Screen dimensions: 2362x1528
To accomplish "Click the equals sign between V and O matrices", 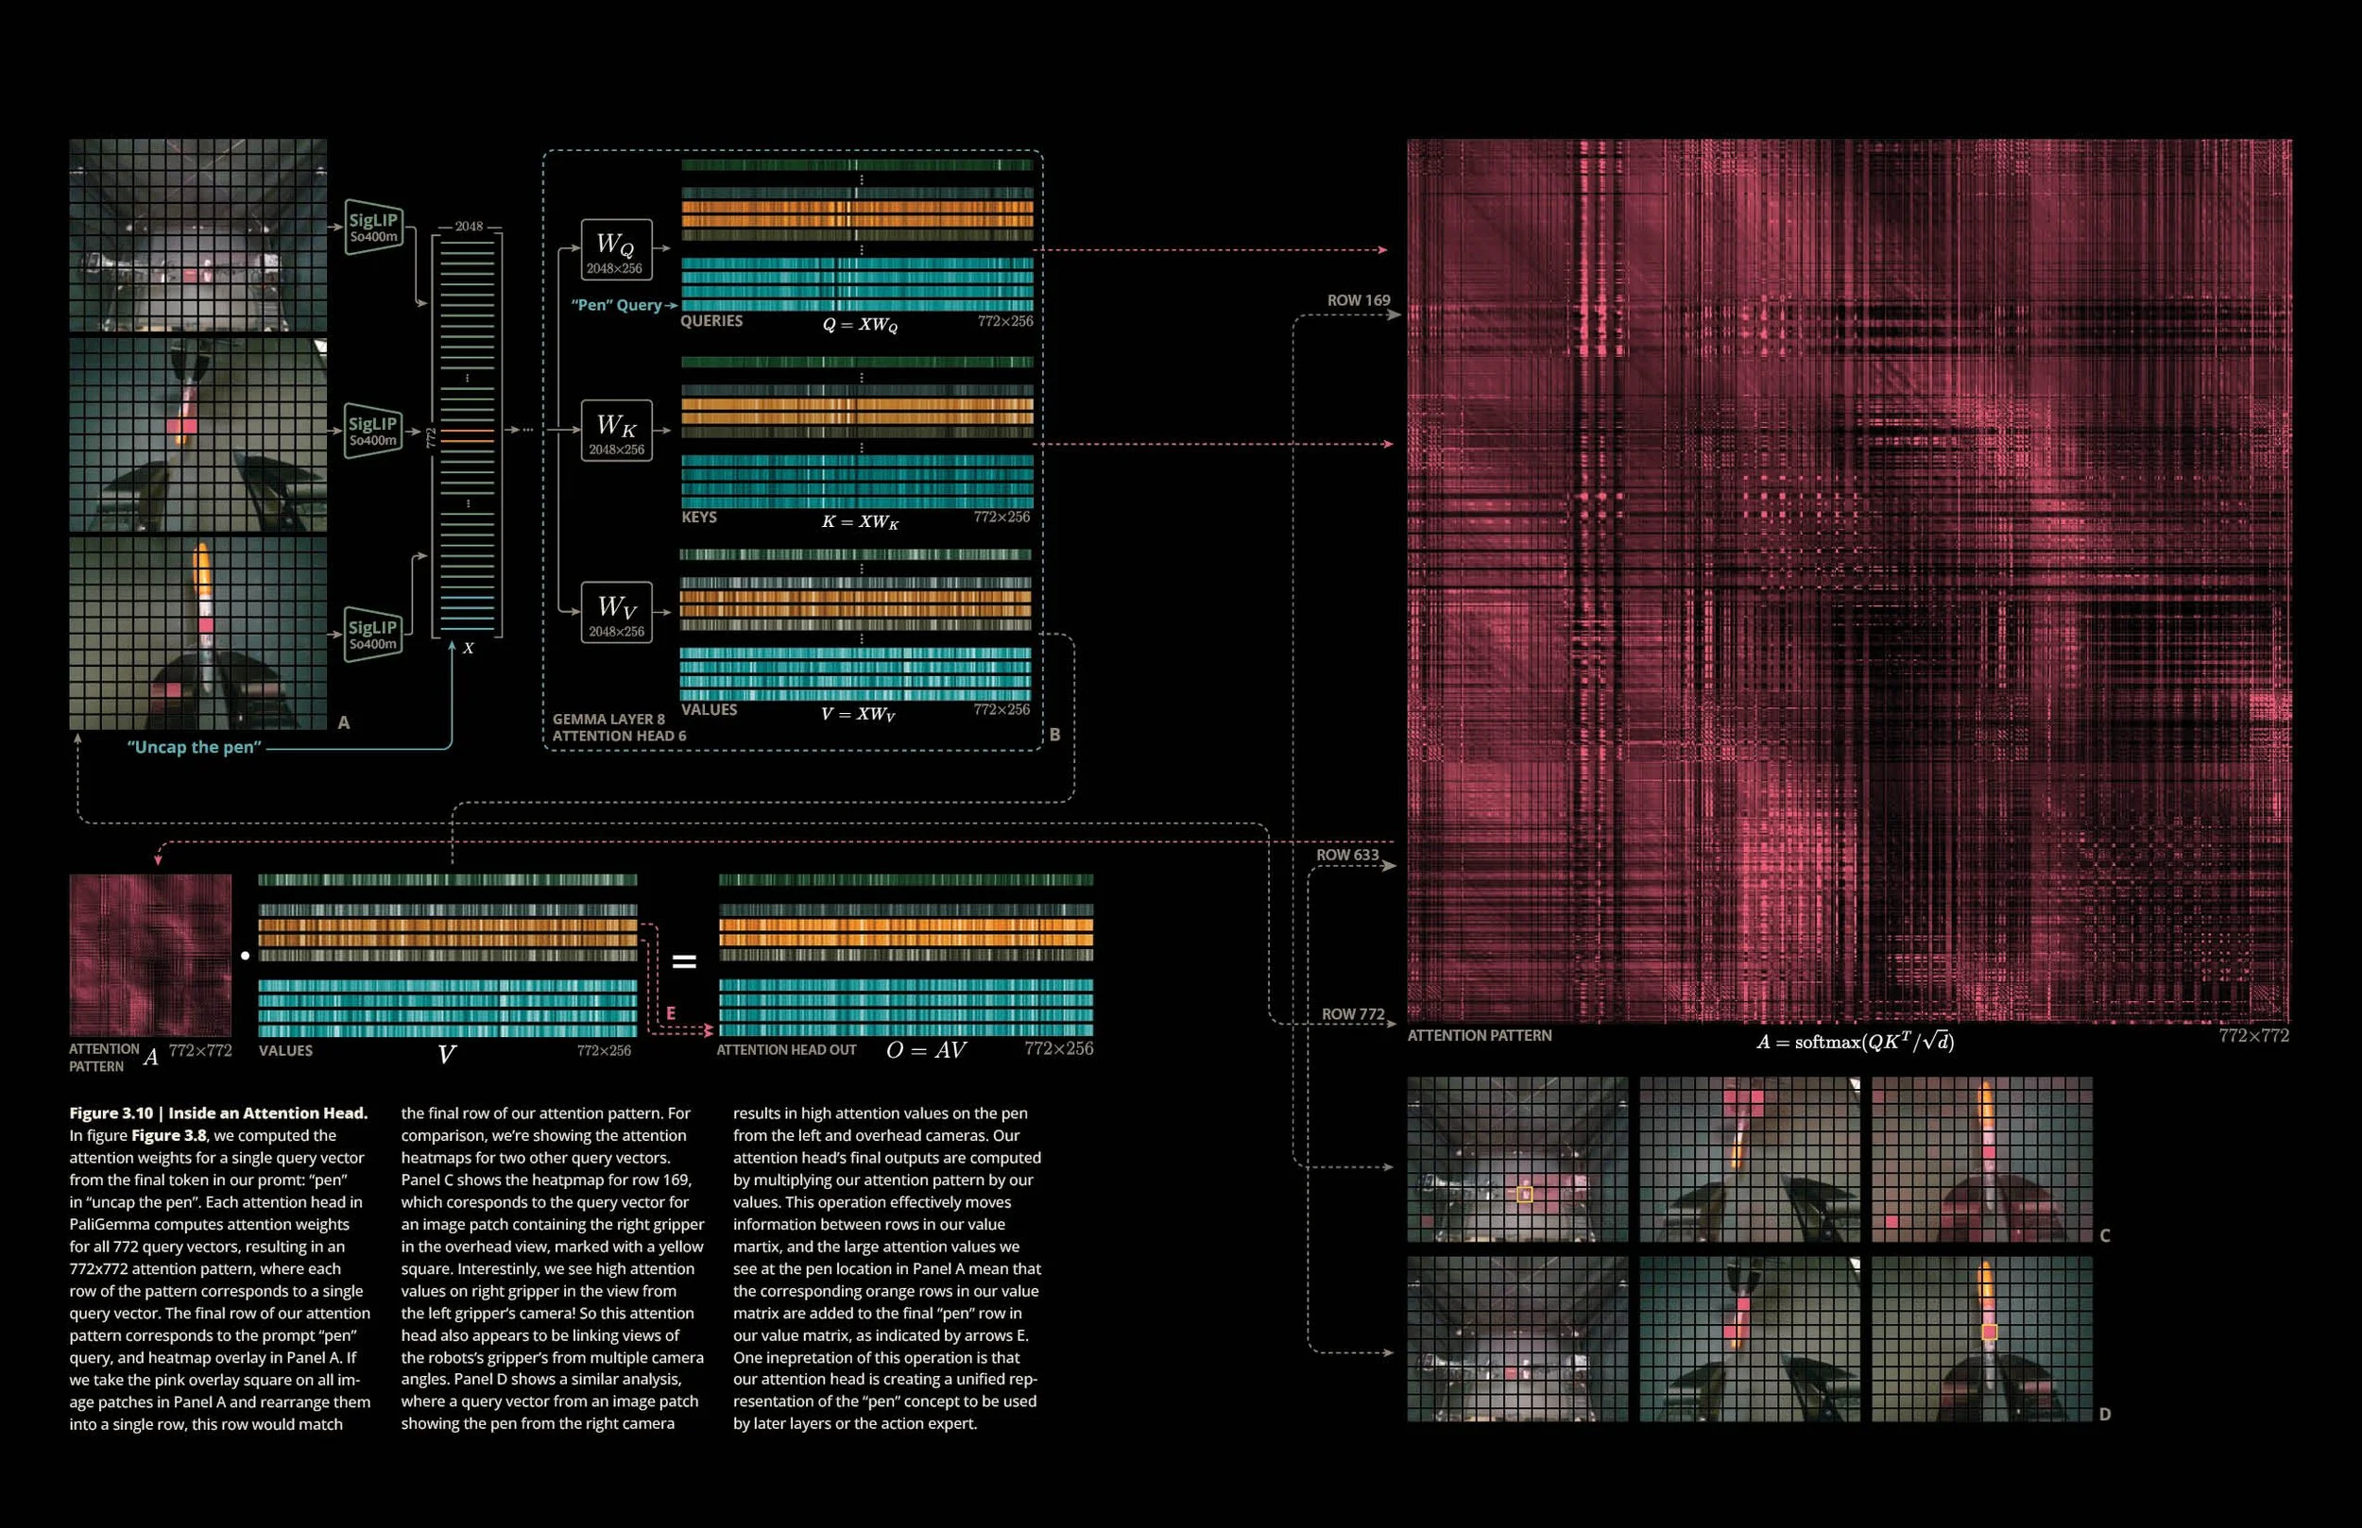I will (x=684, y=961).
